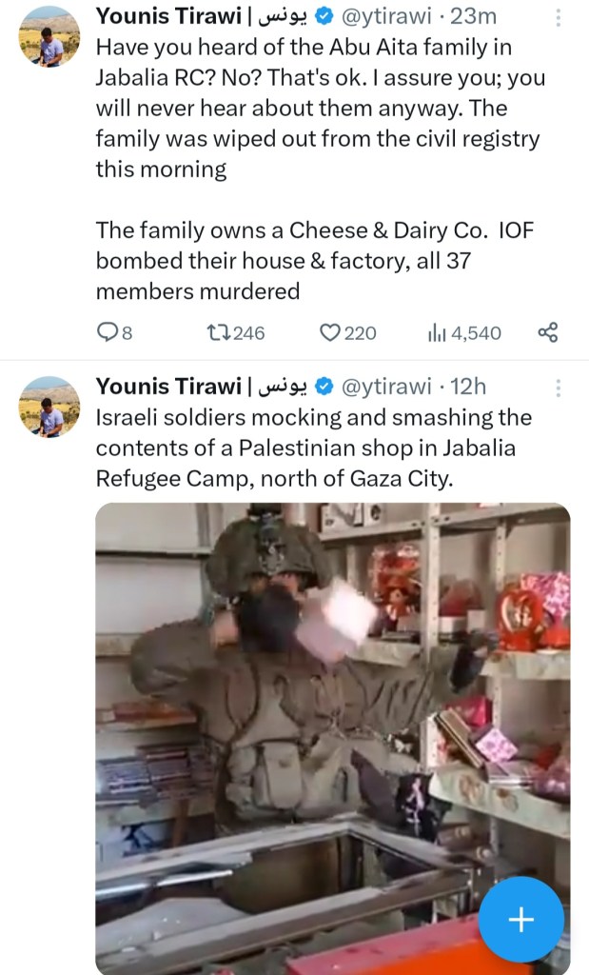Like the tweet with 220 likes
The width and height of the screenshot is (589, 975).
tap(331, 332)
